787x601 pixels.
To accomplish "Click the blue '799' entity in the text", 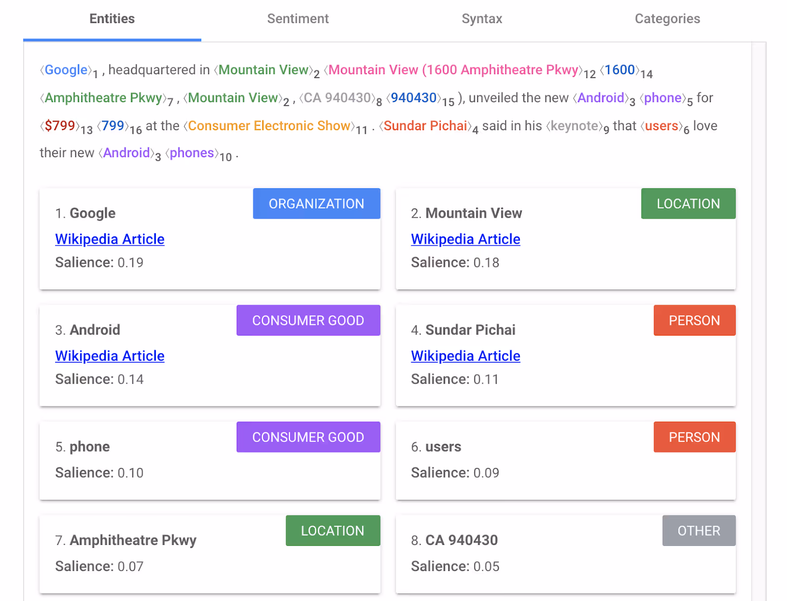I will pos(113,126).
